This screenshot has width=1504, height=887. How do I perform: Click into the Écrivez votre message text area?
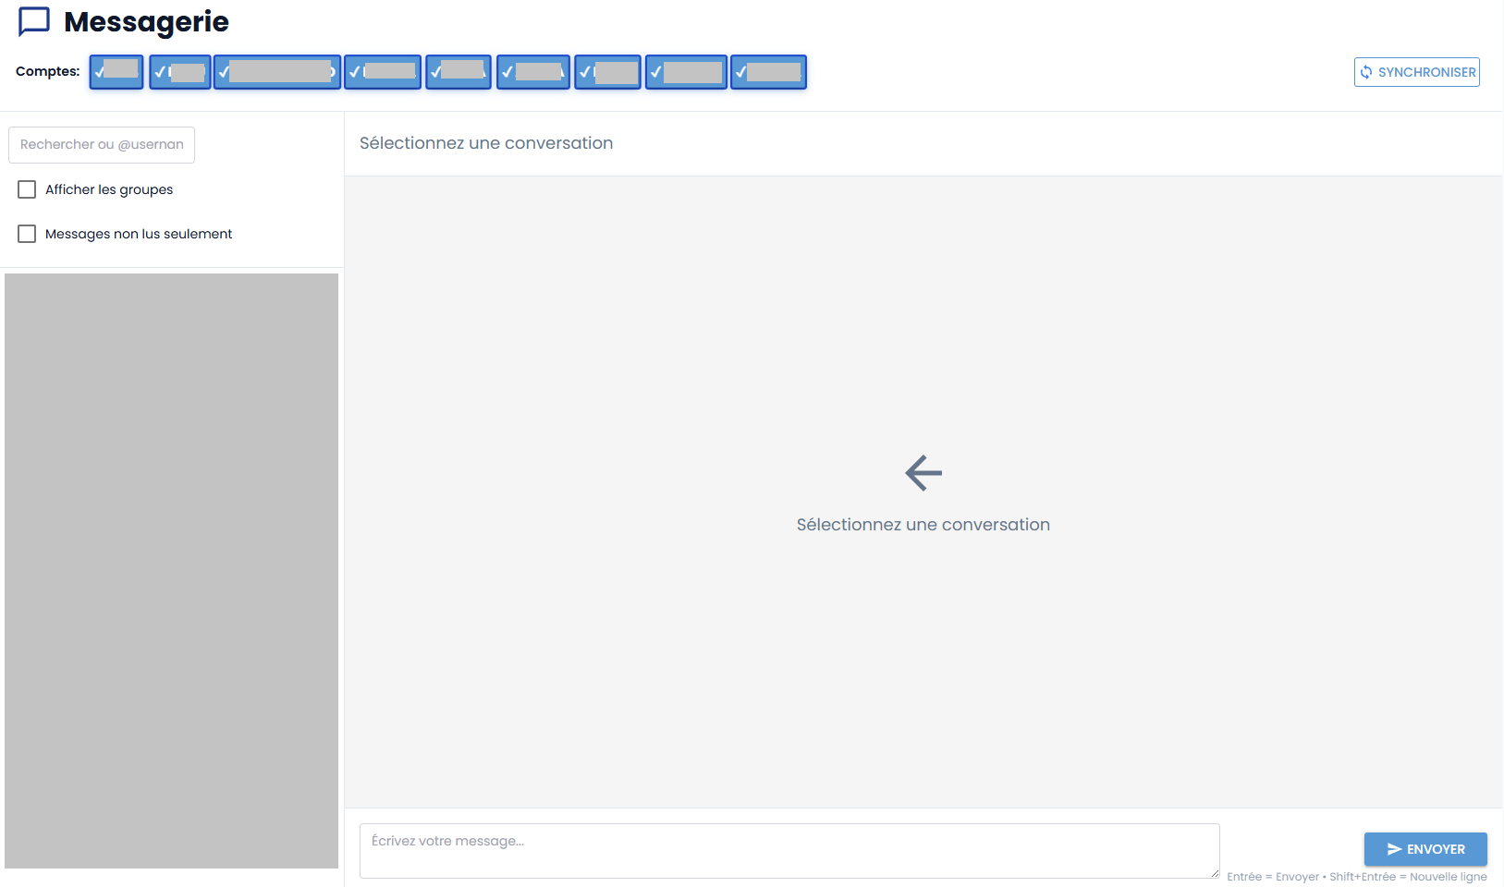click(789, 850)
